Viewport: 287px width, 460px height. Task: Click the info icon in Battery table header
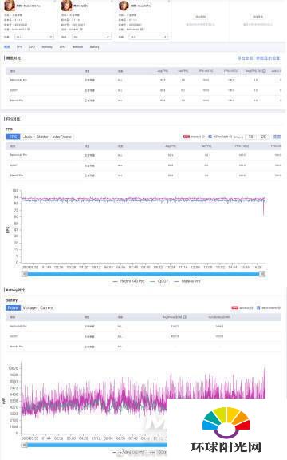[184, 317]
